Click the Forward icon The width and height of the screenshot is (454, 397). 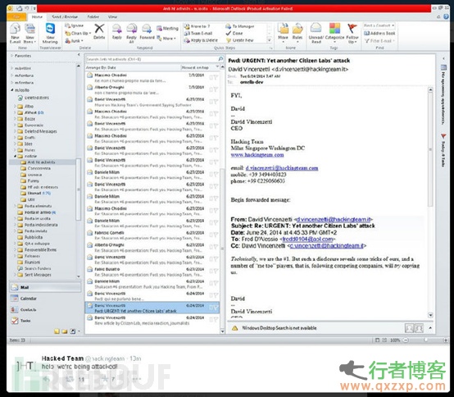click(x=147, y=31)
